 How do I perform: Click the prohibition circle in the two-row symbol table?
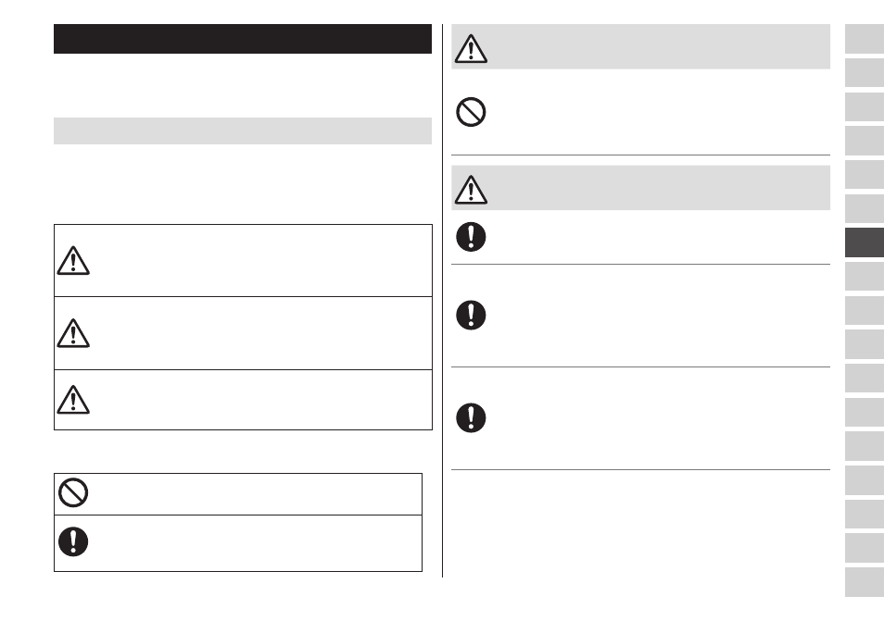[73, 492]
